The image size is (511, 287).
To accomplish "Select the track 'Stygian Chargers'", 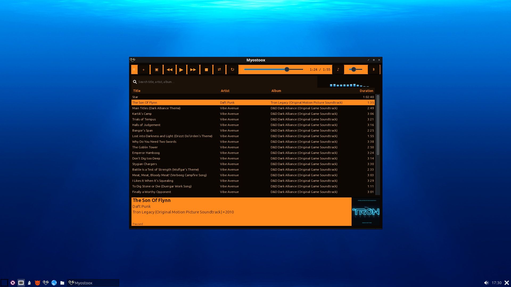I will [253, 164].
